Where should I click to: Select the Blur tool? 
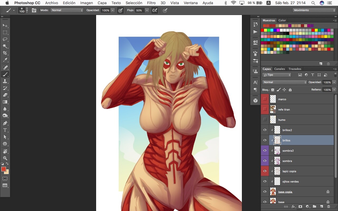point(5,109)
